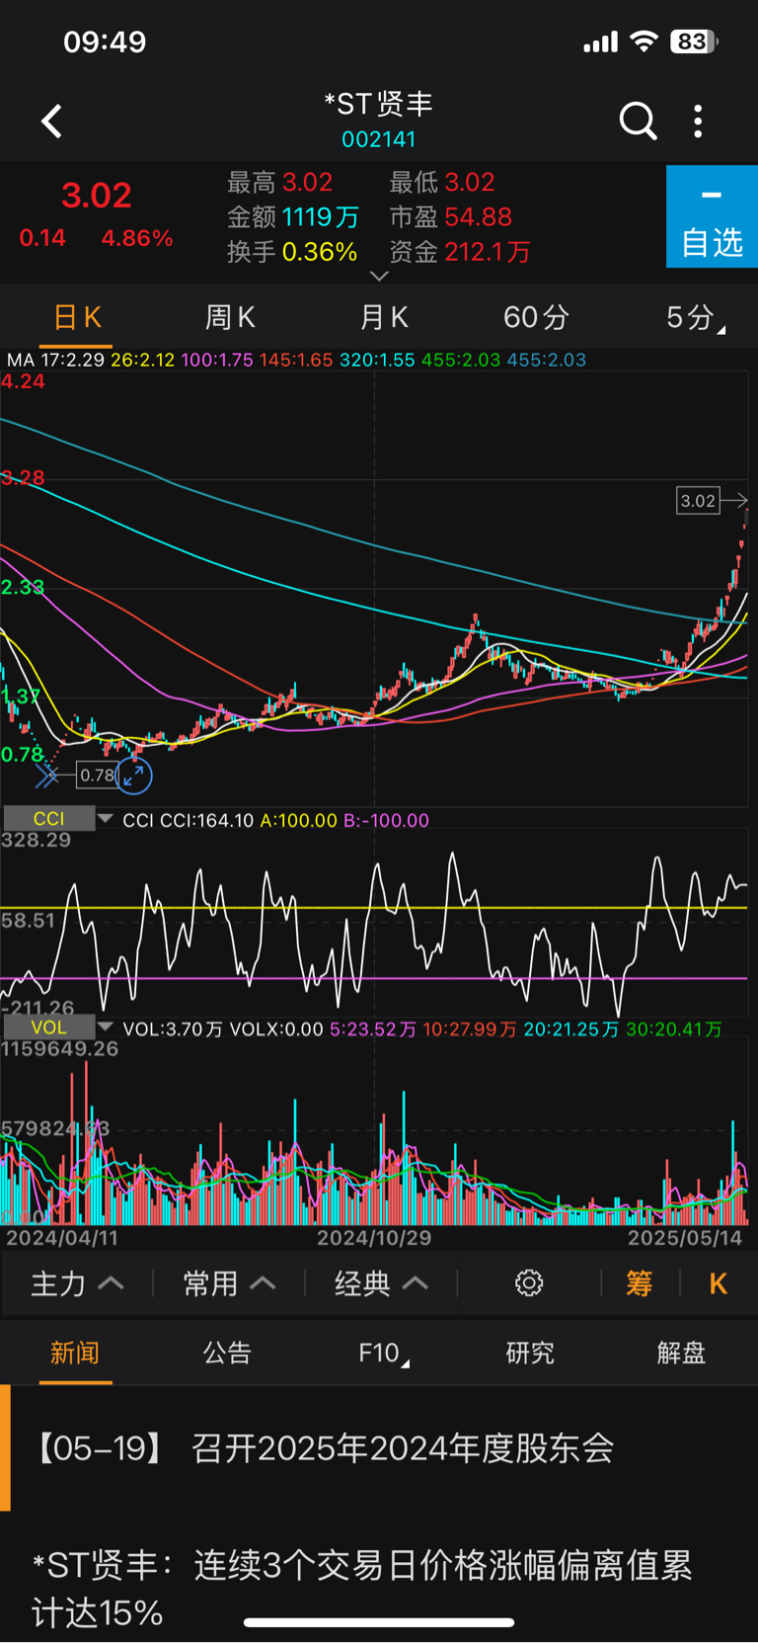Toggle 筹 chip distribution view
758x1643 pixels.
tap(639, 1283)
